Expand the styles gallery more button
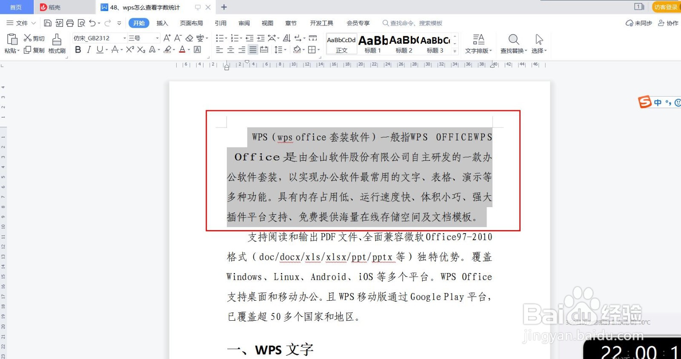681x359 pixels. [455, 51]
